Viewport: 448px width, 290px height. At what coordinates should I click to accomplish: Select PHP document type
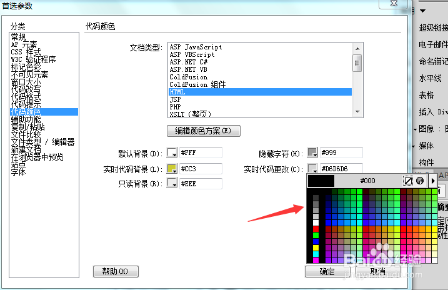point(260,107)
